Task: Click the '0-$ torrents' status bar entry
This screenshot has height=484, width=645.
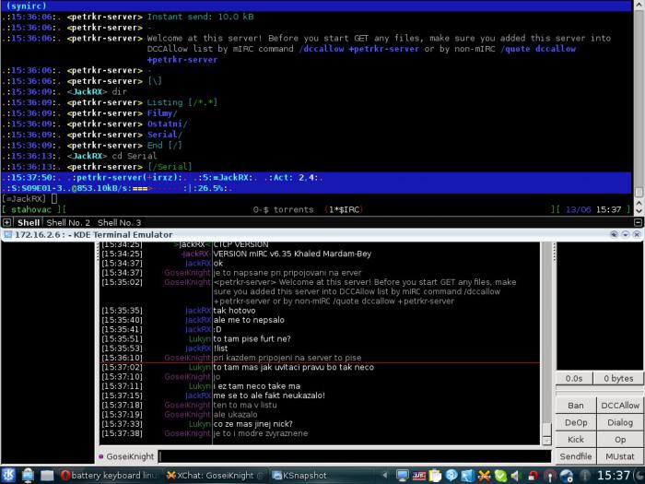Action: [x=283, y=209]
